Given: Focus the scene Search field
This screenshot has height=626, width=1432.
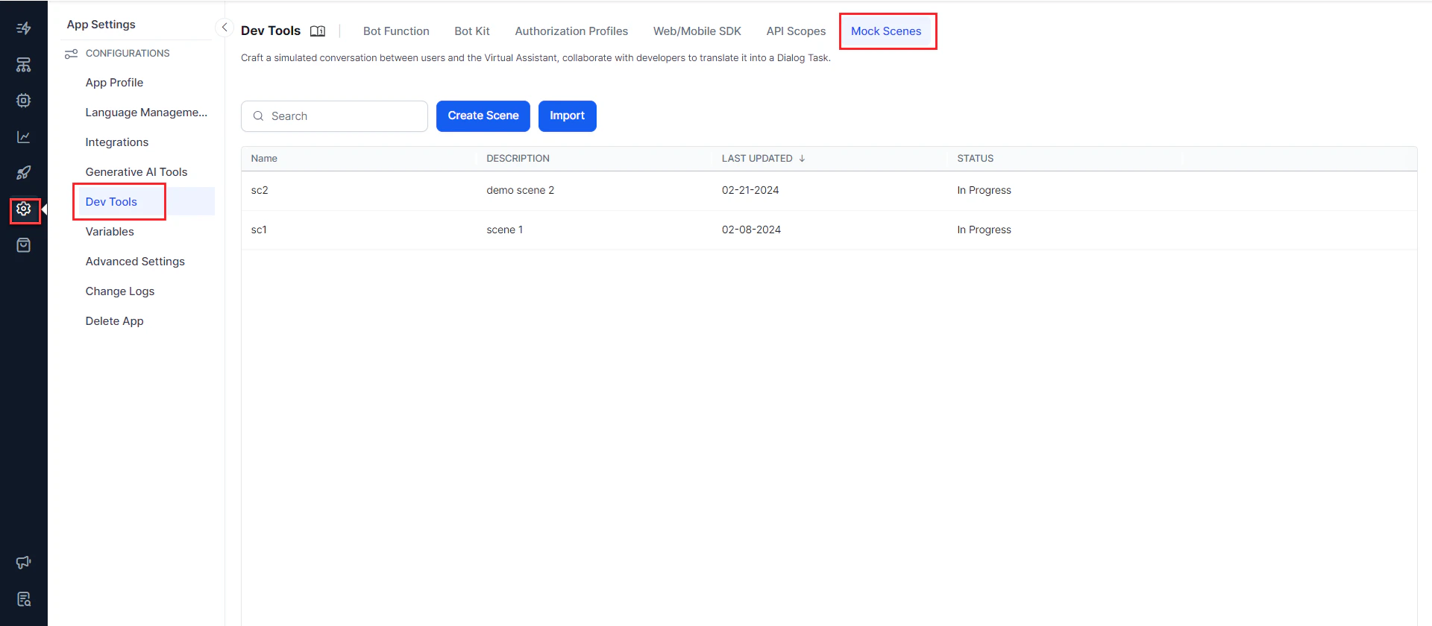Looking at the screenshot, I should point(334,116).
